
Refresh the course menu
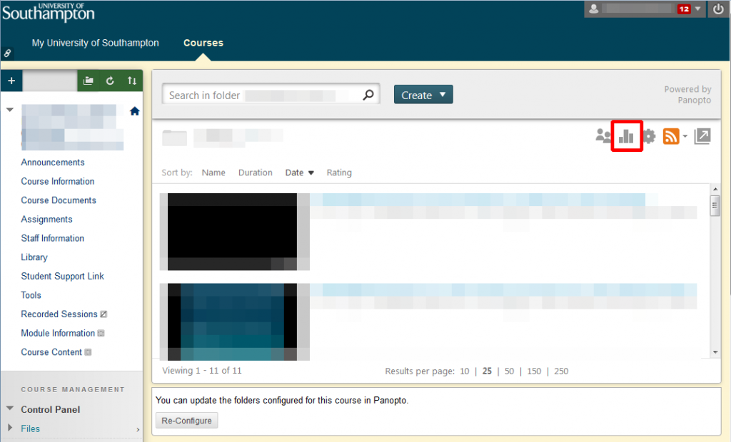tap(110, 81)
